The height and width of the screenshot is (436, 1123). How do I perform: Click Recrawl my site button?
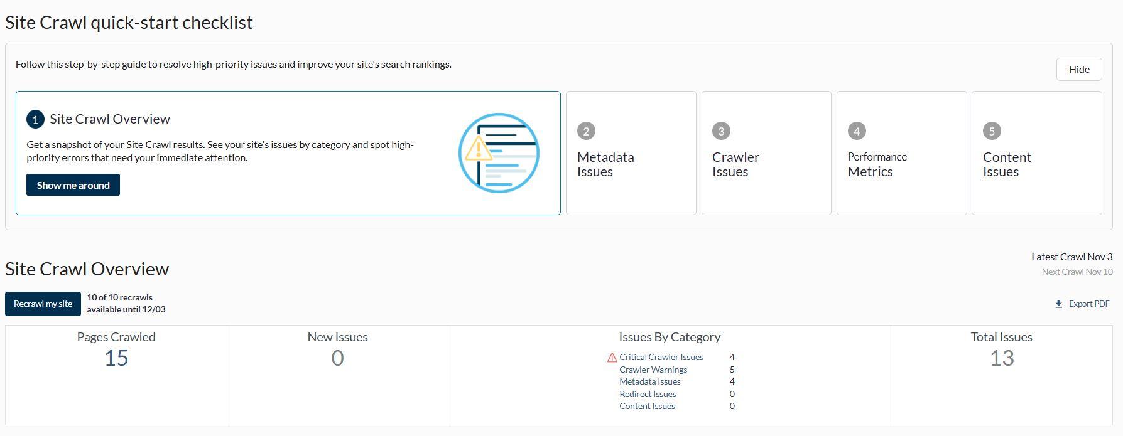43,304
